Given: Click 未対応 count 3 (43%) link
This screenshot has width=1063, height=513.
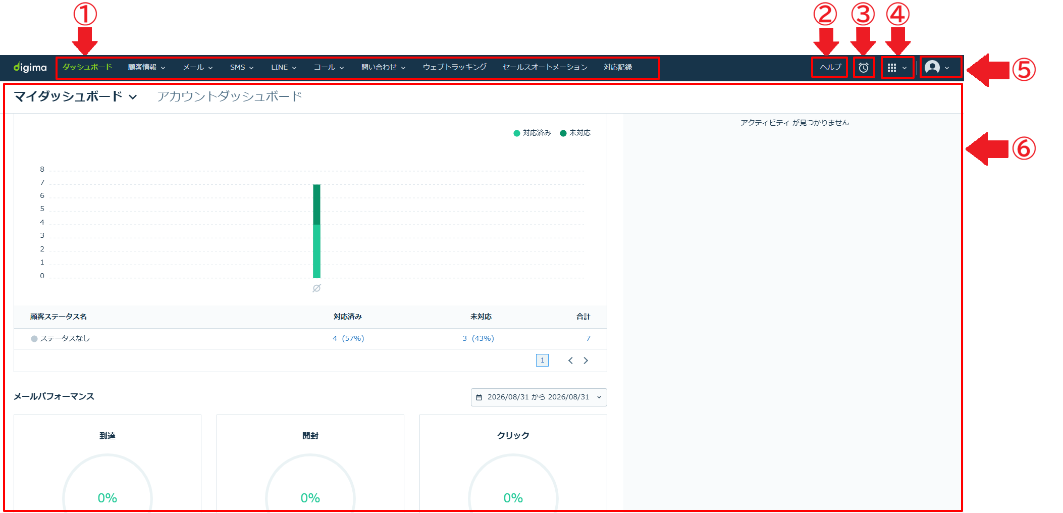Looking at the screenshot, I should (478, 338).
